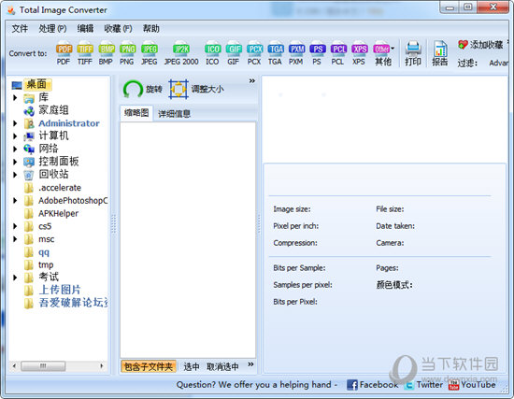Expand the AdobePhotoshop folder node
The width and height of the screenshot is (514, 399).
click(15, 200)
